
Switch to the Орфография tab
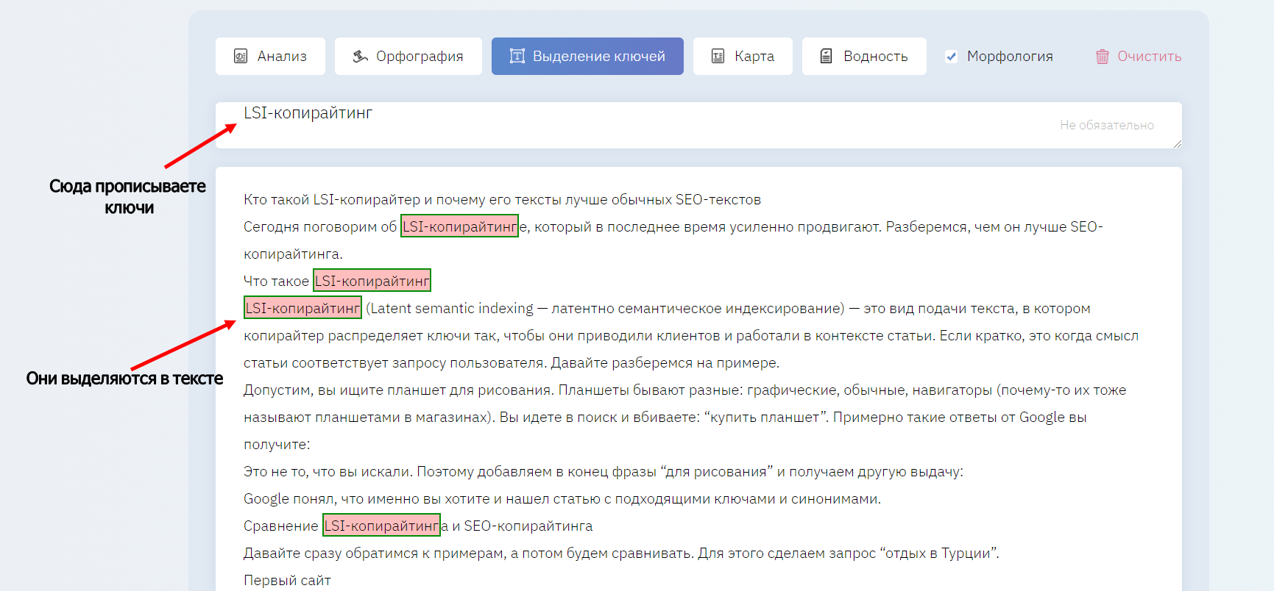[x=408, y=56]
